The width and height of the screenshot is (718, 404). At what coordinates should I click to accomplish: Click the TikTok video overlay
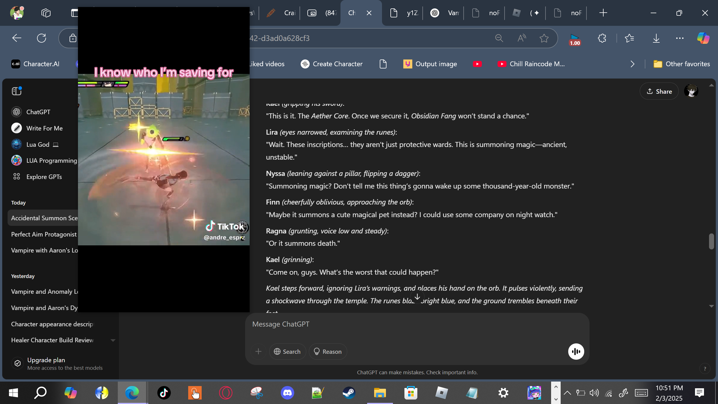pyautogui.click(x=164, y=159)
